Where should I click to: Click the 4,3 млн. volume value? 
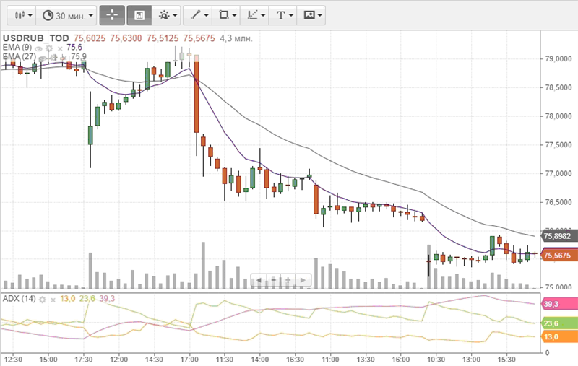click(236, 38)
